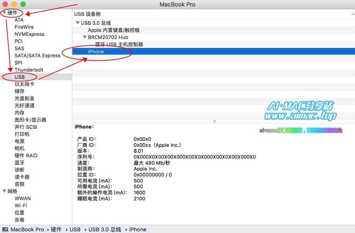
Task: Collapse the BRCM20702 Hub disclosure triangle
Action: [x=85, y=37]
